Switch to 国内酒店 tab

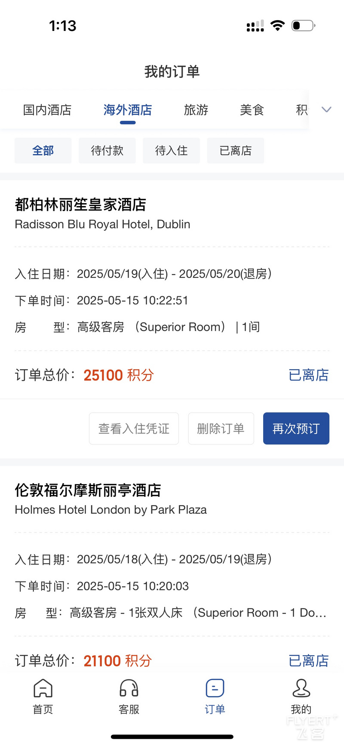point(47,110)
